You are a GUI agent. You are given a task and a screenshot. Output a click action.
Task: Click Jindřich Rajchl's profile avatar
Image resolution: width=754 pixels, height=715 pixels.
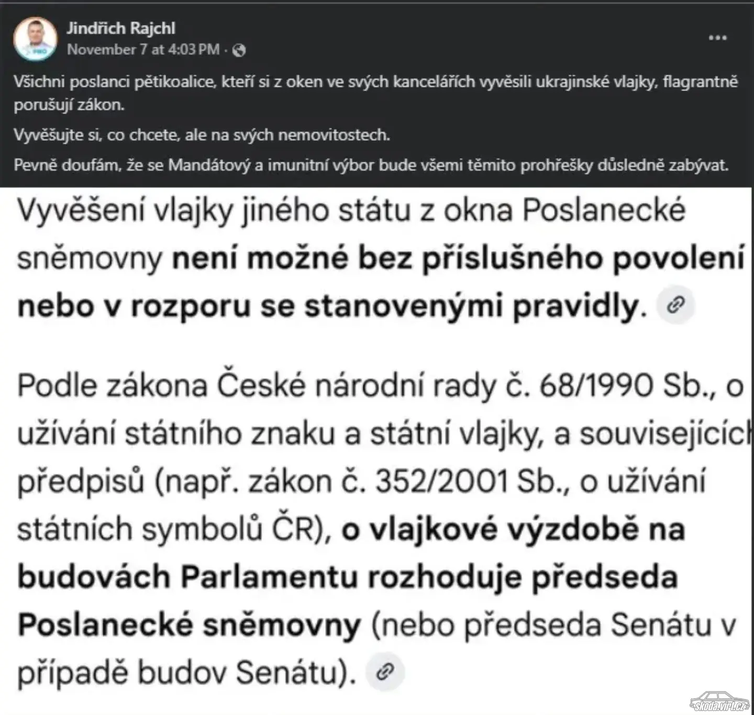coord(35,39)
